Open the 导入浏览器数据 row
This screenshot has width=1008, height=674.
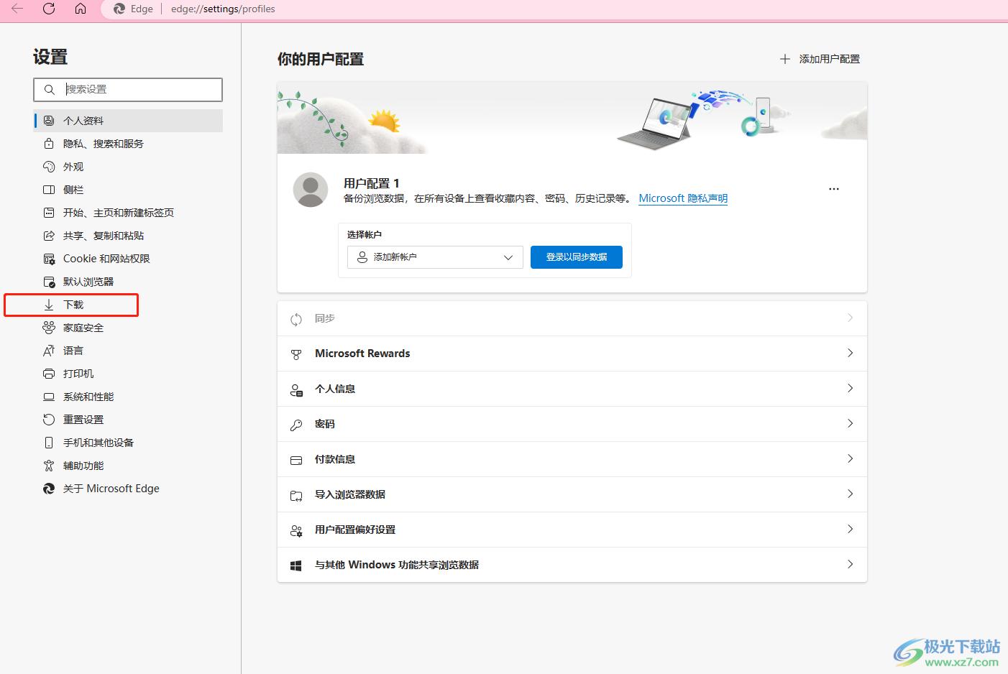(x=572, y=494)
